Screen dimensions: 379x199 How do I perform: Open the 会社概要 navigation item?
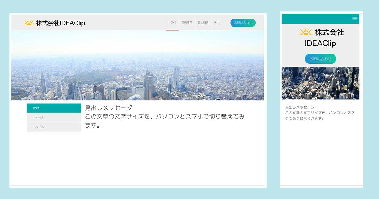[203, 23]
